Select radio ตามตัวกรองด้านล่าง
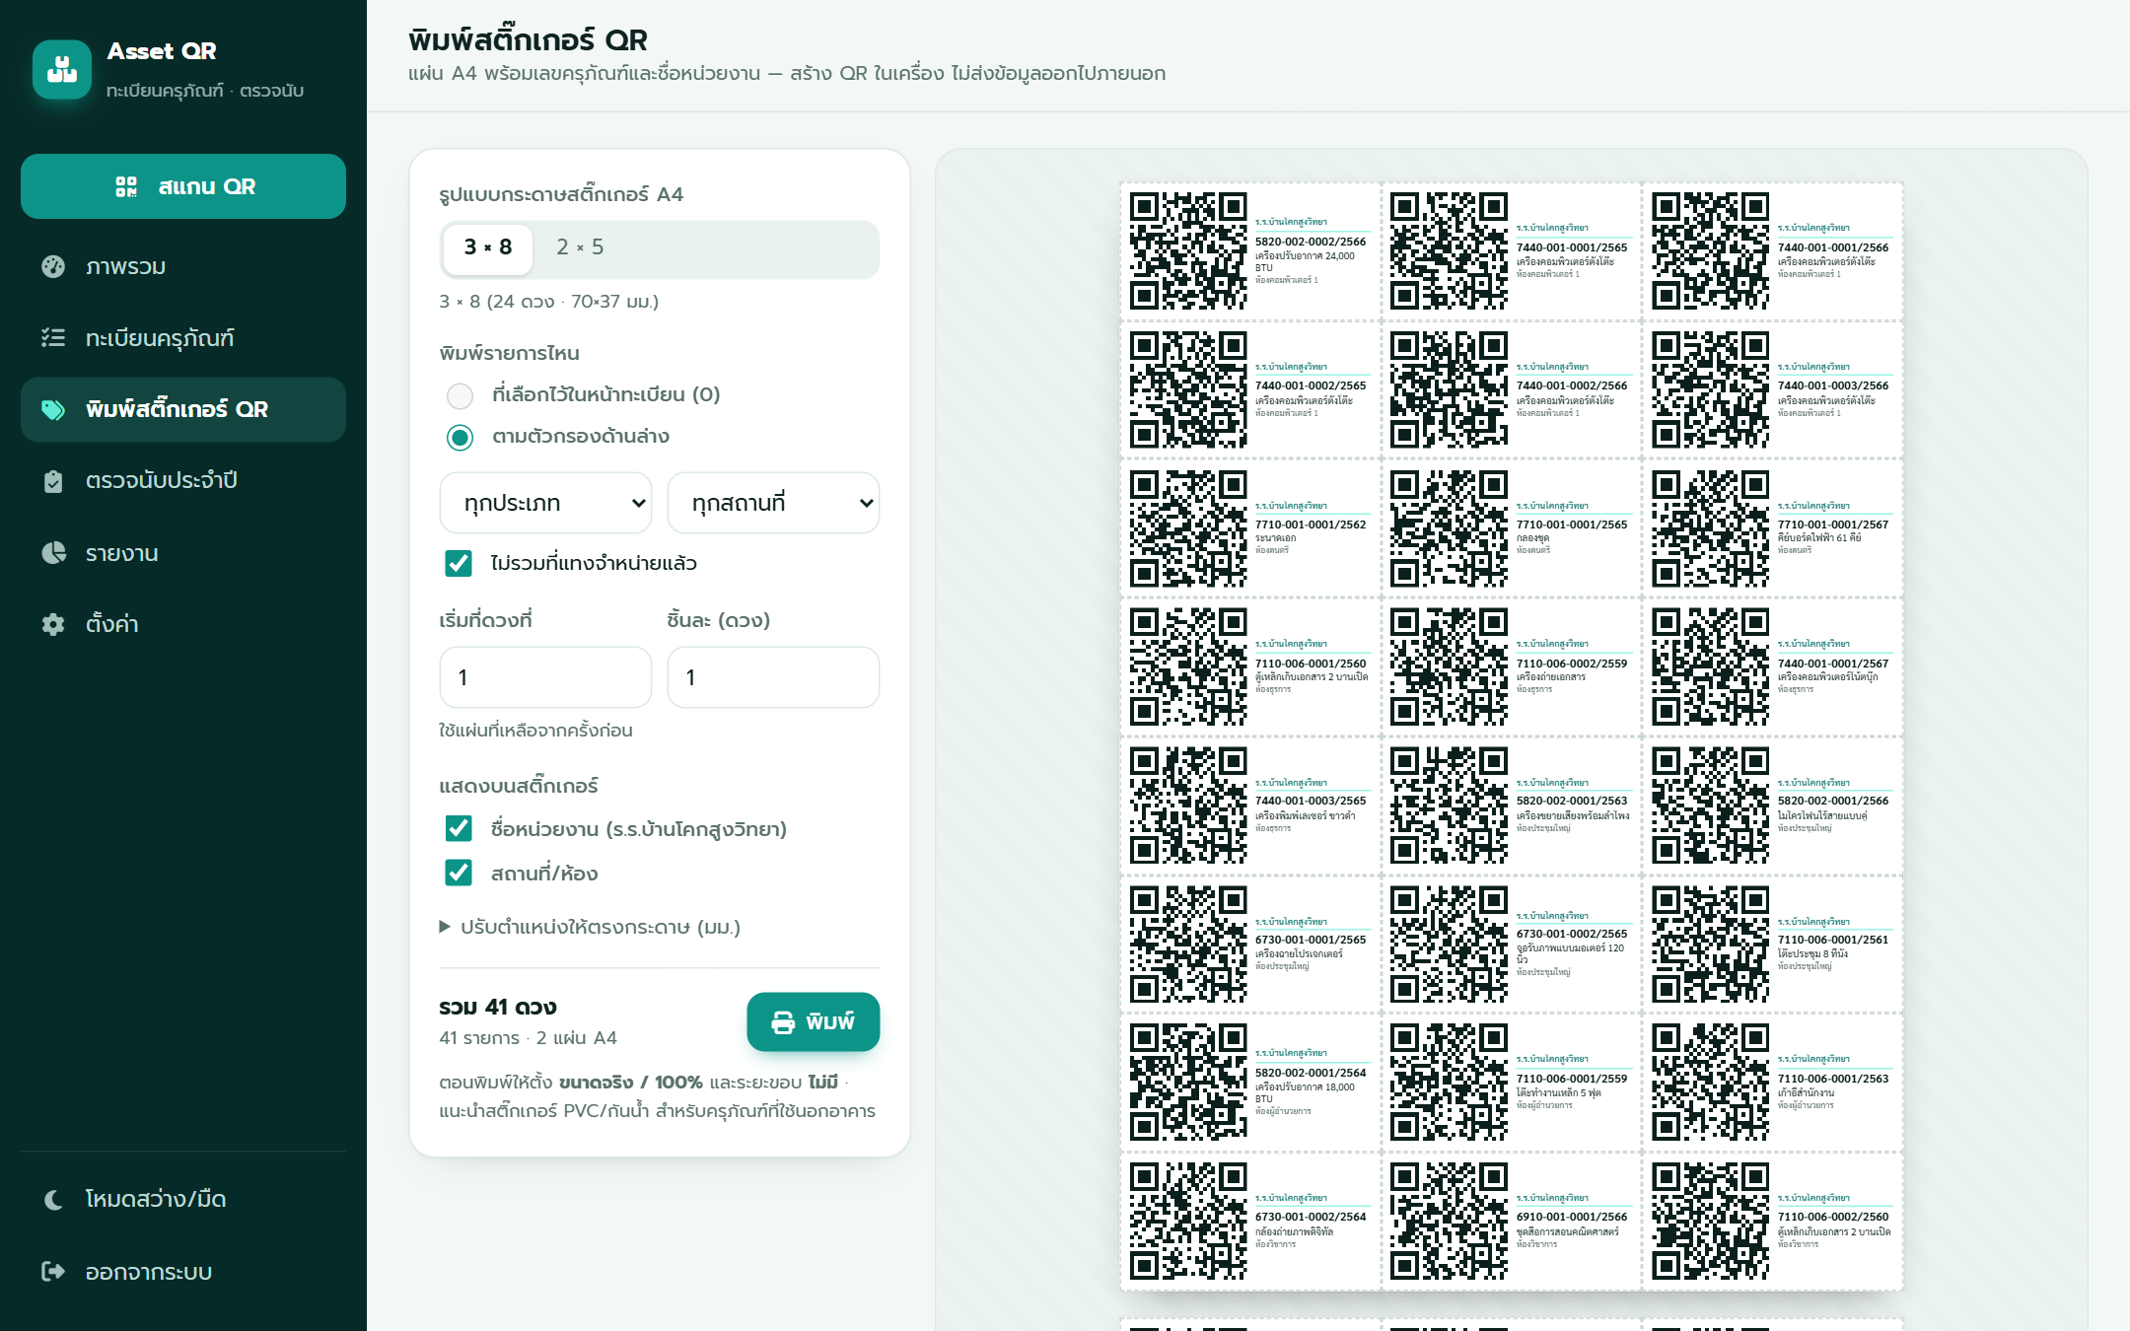2130x1331 pixels. coord(460,437)
